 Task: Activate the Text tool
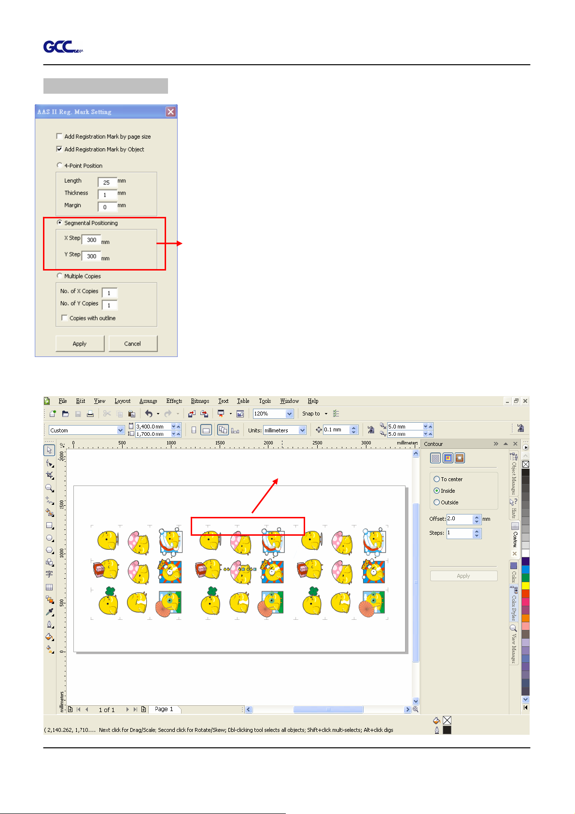coord(49,574)
